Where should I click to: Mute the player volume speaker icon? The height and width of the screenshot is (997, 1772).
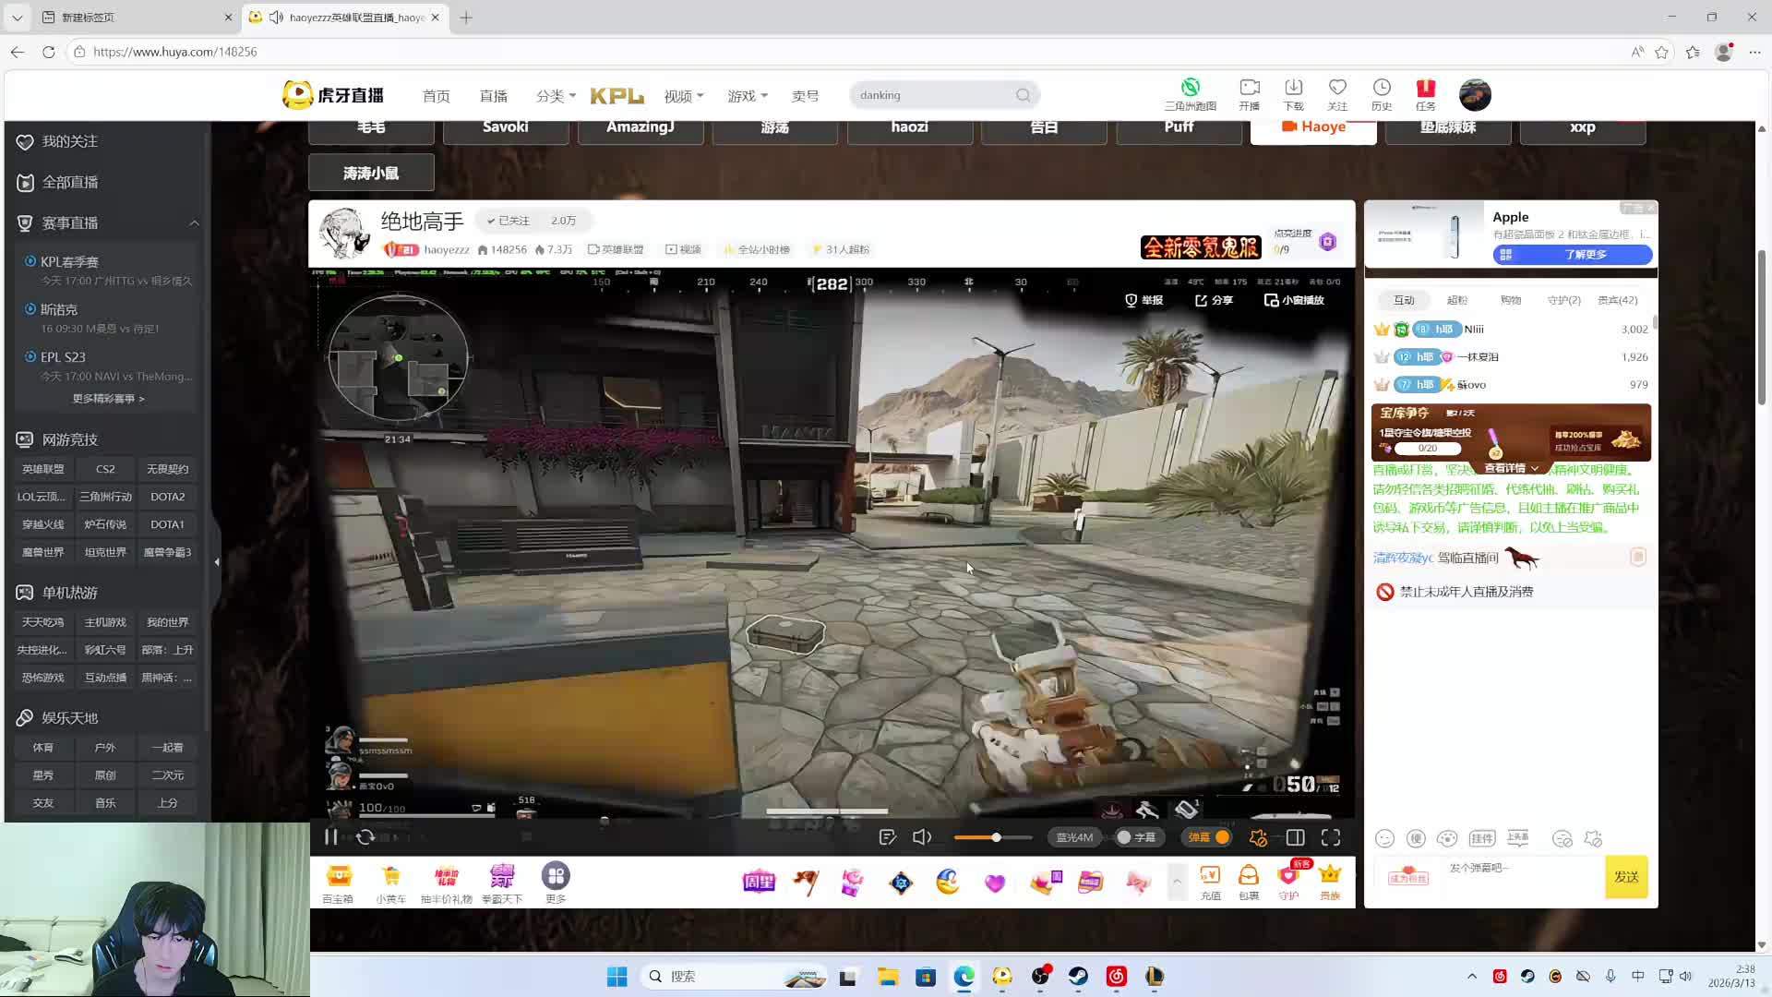(x=921, y=837)
